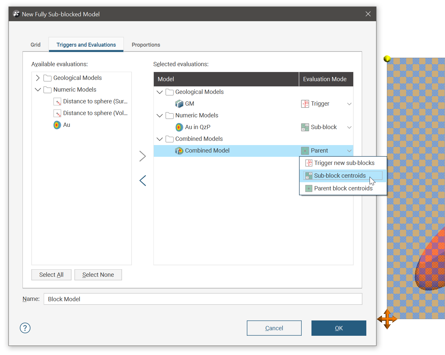Switch to the Proportions tab
This screenshot has width=445, height=355.
point(146,45)
